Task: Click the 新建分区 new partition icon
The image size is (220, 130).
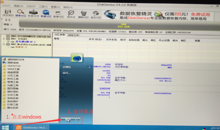Action: tap(58, 14)
